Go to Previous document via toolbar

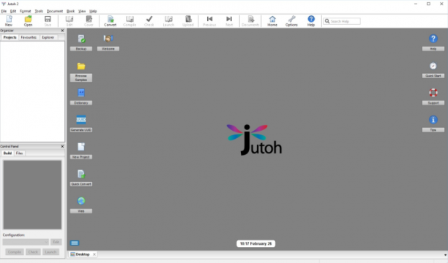coord(209,21)
